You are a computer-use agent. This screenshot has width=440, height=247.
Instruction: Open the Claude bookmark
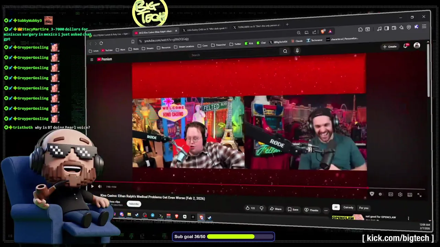pyautogui.click(x=297, y=41)
